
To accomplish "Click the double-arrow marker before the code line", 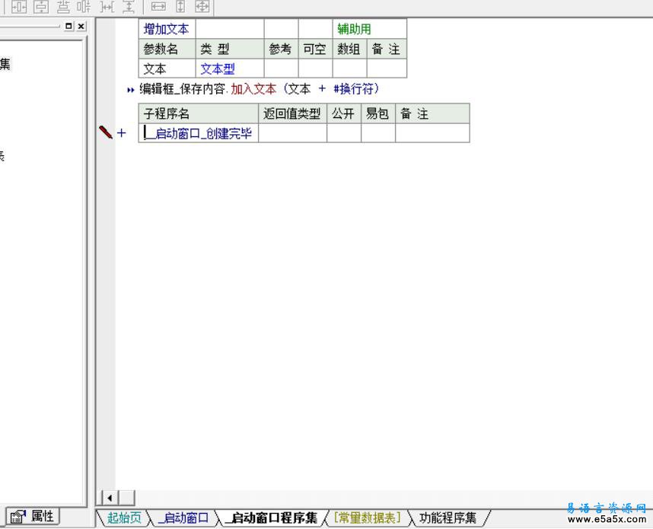I will tap(131, 90).
